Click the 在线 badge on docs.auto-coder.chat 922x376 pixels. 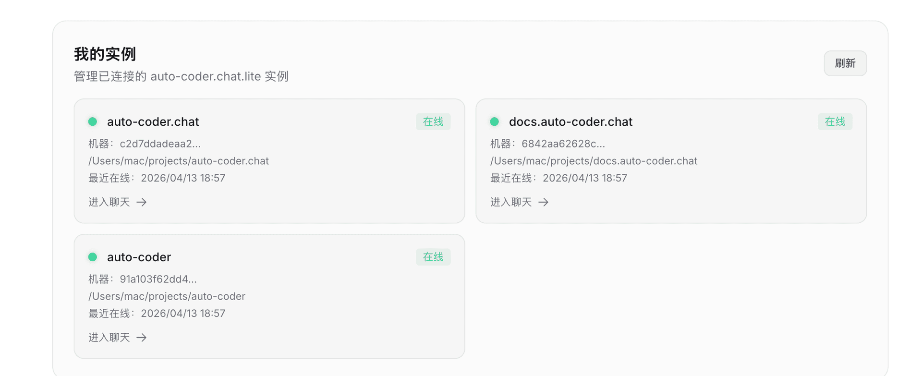click(x=835, y=121)
